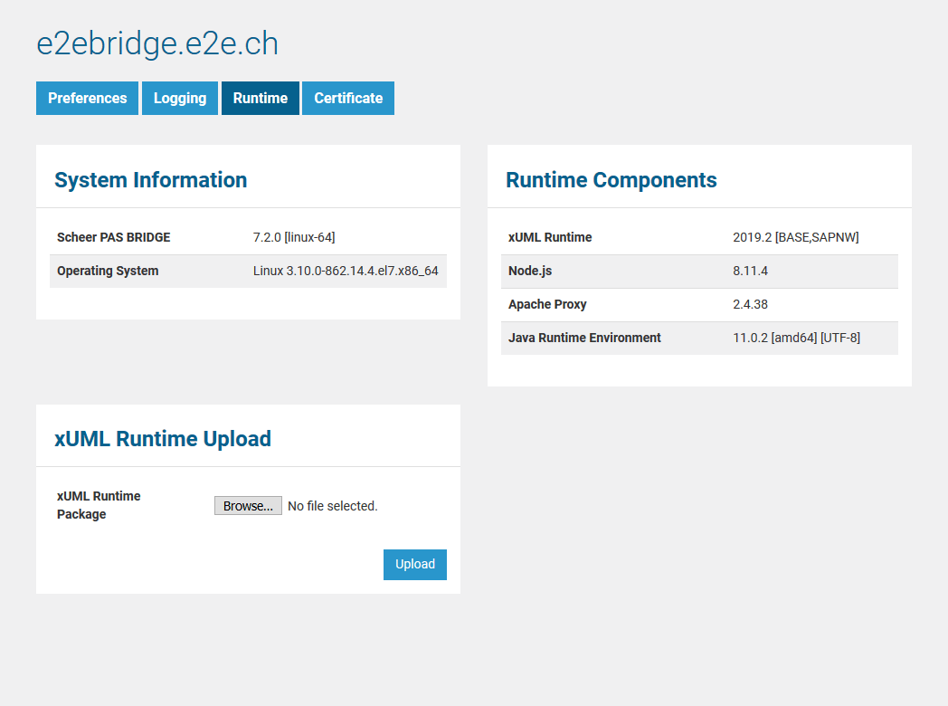
Task: Click the xUML Runtime version 2019.2 value
Action: (795, 237)
